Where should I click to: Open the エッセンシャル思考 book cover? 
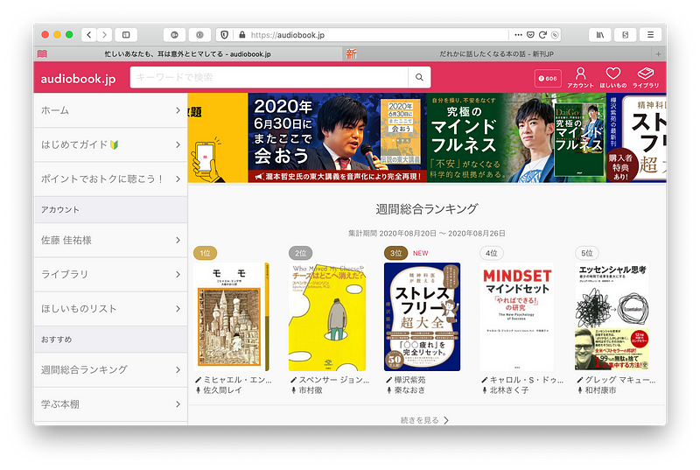612,317
